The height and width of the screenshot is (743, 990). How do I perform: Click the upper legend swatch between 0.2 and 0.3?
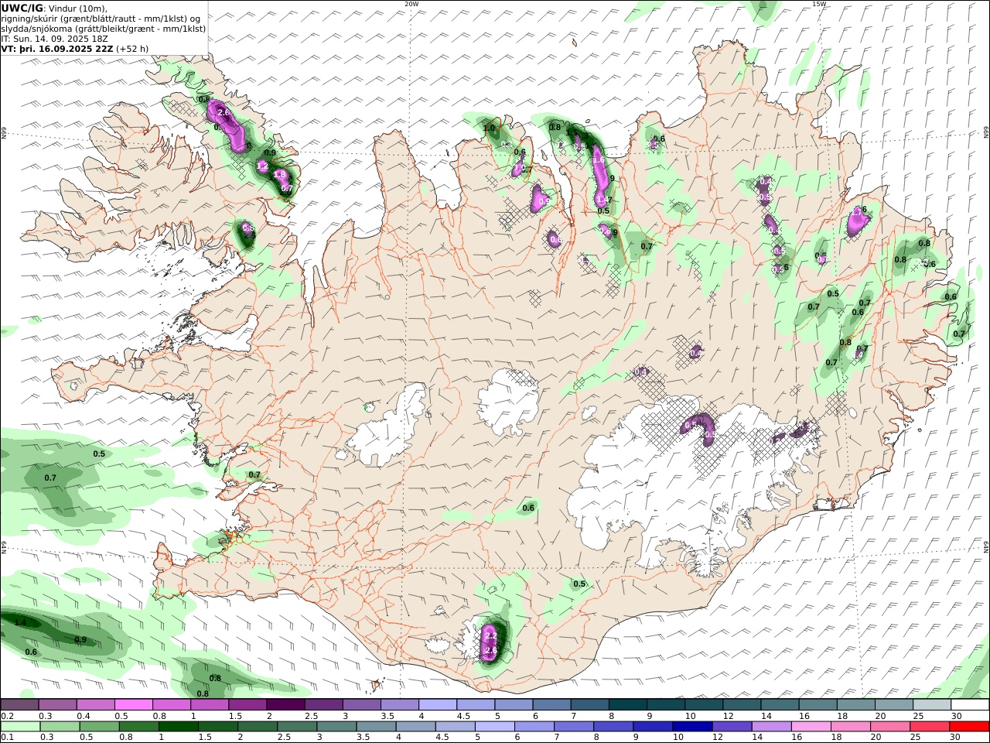[19, 704]
